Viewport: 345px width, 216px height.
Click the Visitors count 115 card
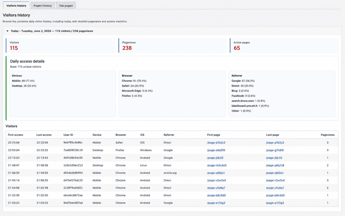pyautogui.click(x=61, y=45)
